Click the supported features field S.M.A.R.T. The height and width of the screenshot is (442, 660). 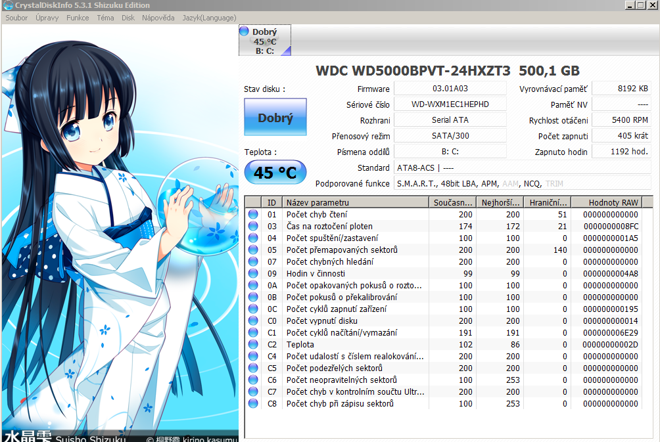[x=523, y=183]
